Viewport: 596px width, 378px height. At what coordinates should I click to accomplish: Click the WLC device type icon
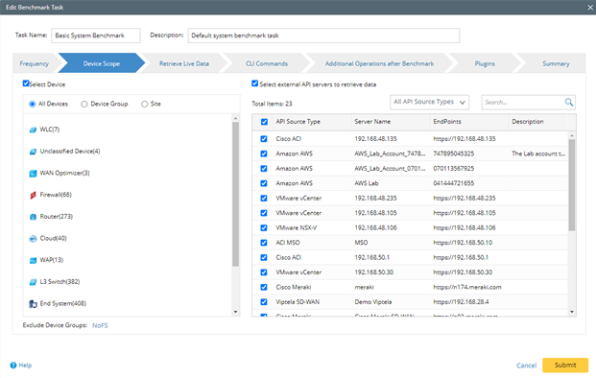click(x=33, y=130)
